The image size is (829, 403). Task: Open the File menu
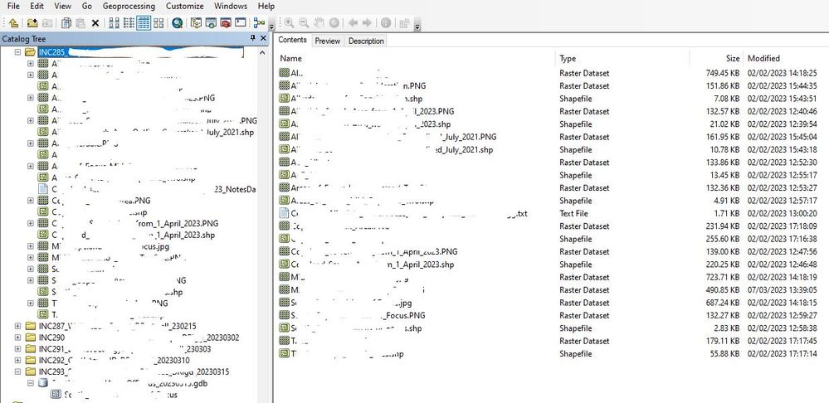coord(14,7)
